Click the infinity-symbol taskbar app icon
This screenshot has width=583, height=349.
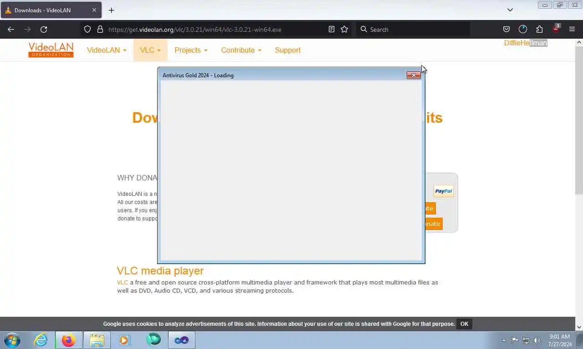[x=182, y=340]
